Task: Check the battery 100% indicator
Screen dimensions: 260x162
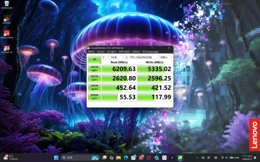Action: (x=234, y=158)
